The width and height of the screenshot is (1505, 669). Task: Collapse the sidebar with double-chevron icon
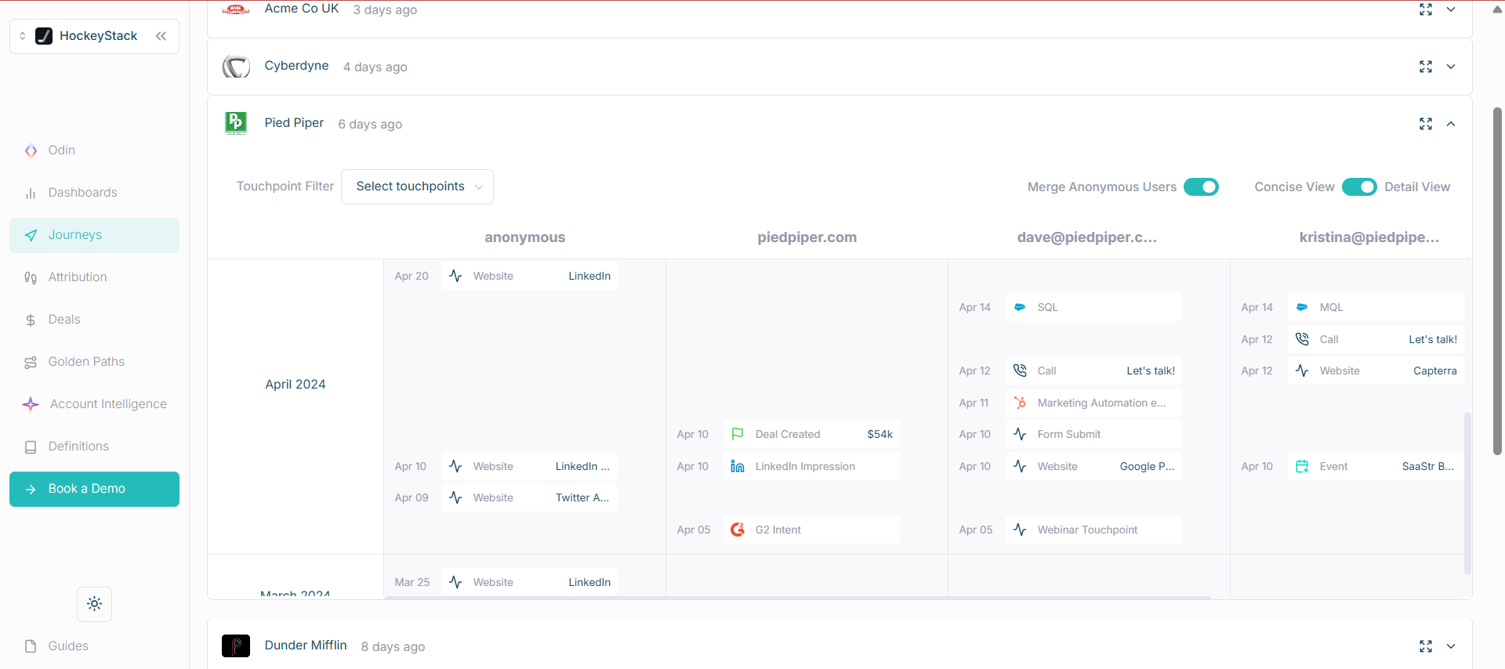coord(161,36)
